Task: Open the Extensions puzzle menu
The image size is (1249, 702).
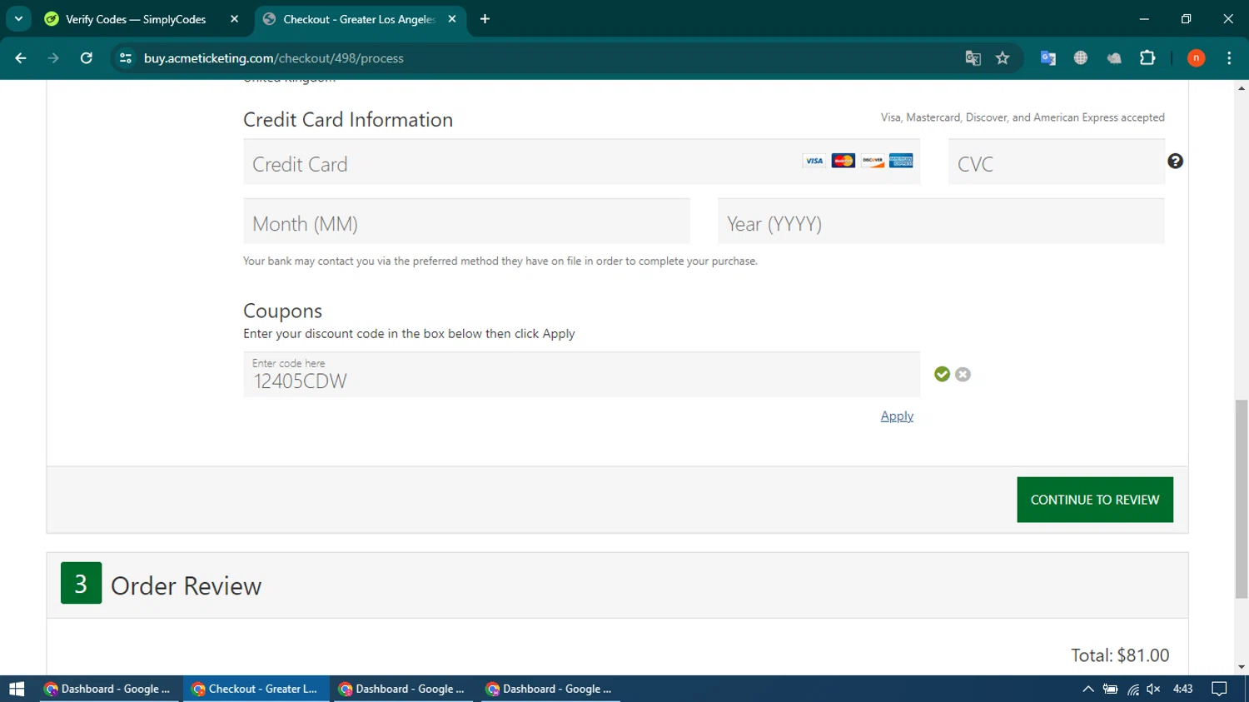Action: click(1147, 58)
